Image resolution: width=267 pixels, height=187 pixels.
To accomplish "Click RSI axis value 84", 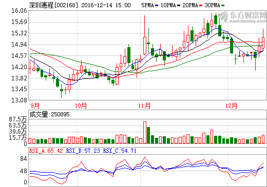I will tap(24, 159).
